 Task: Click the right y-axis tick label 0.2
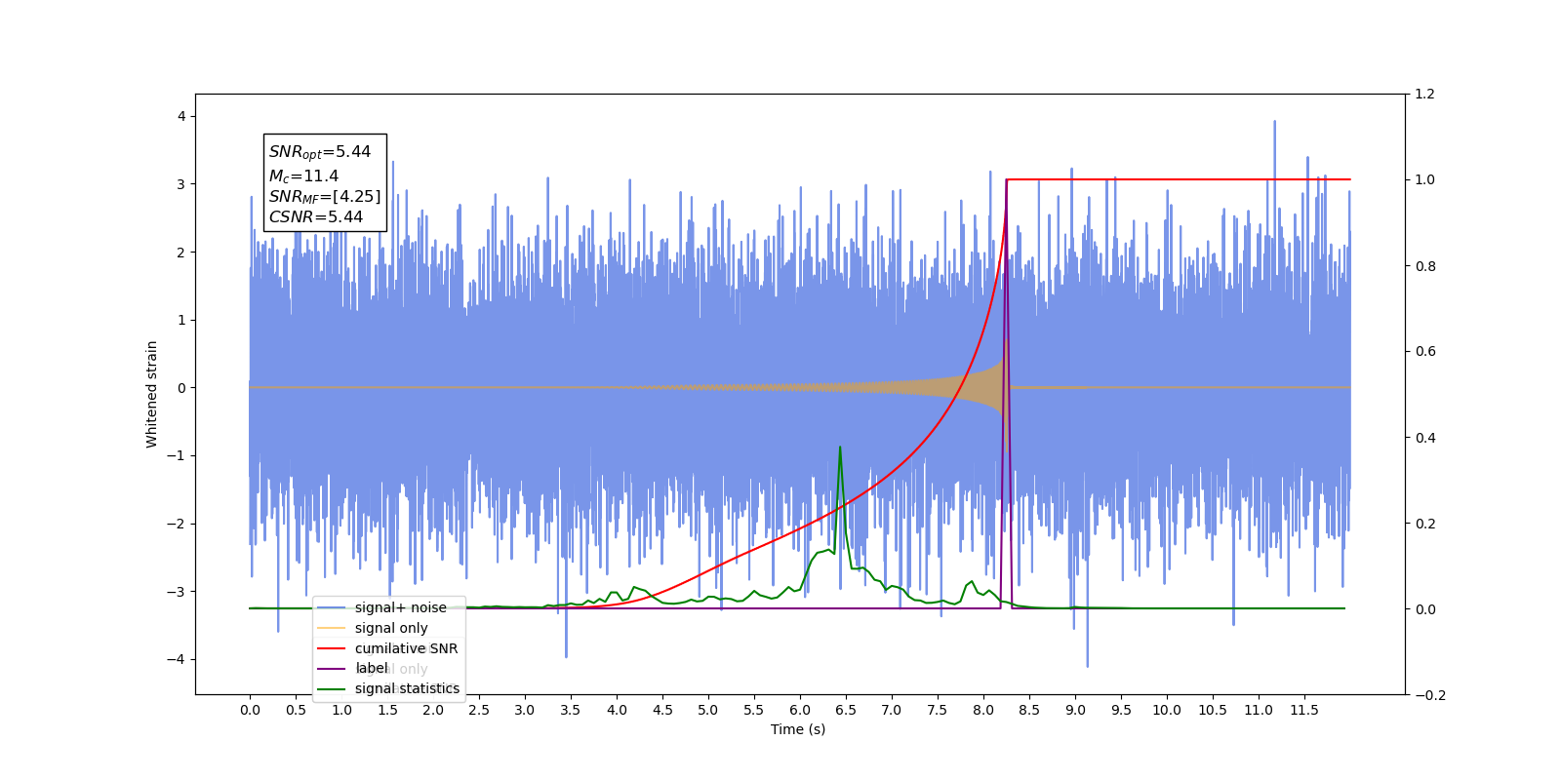1425,524
